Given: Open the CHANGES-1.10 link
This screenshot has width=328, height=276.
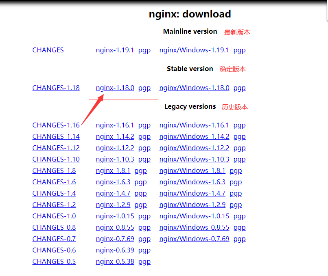Looking at the screenshot, I should [56, 159].
